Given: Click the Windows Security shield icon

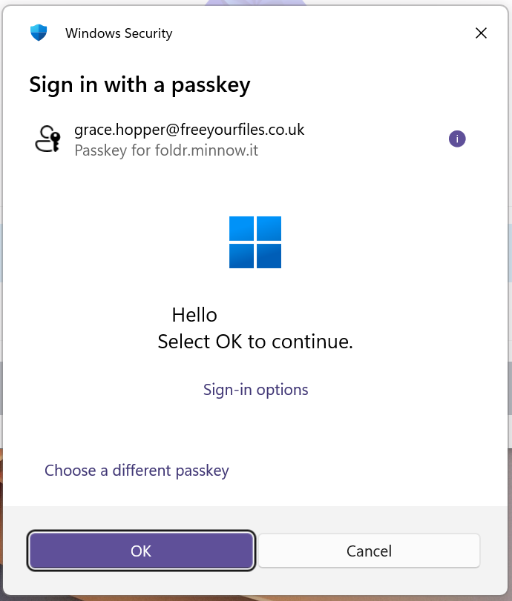Looking at the screenshot, I should pos(39,33).
